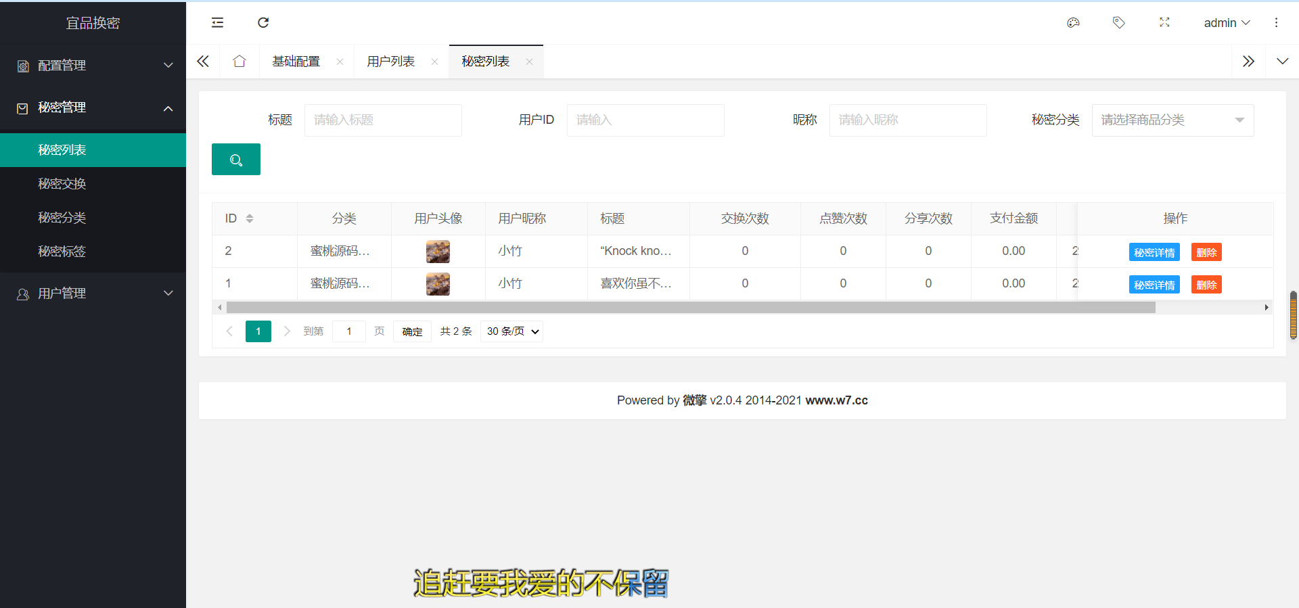Click the table's horizontal scrollbar

[690, 308]
